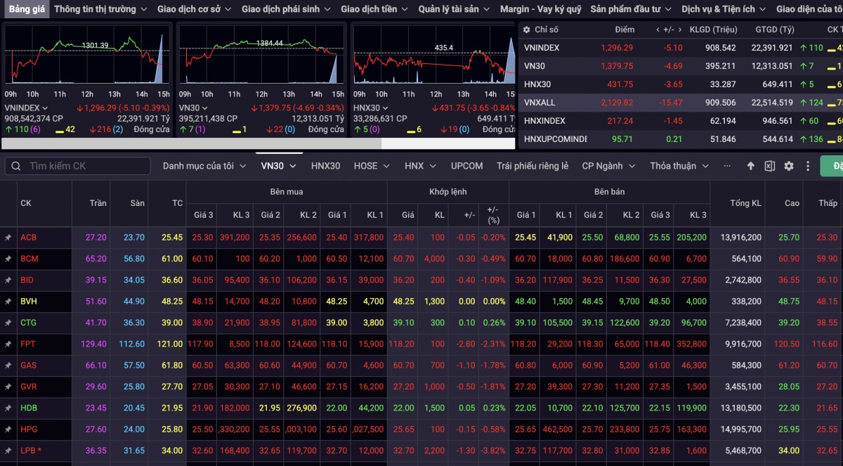Type in the Tìm kiếm CK search field
The height and width of the screenshot is (466, 843).
(84, 166)
